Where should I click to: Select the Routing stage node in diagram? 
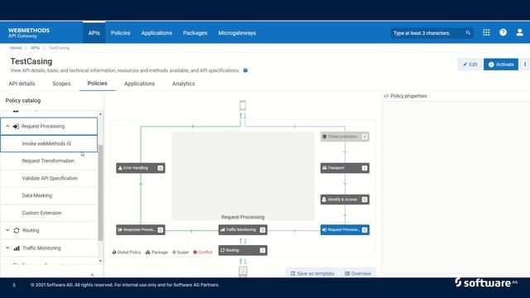point(243,250)
